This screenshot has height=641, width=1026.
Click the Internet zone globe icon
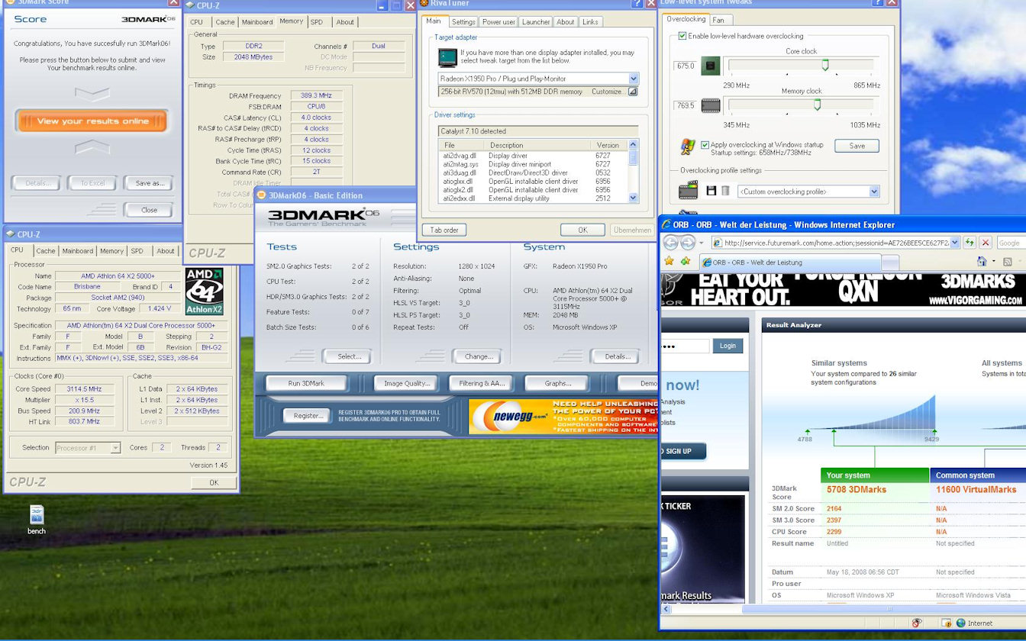point(960,623)
